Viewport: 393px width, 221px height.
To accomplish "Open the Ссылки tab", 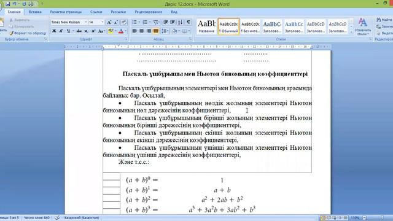I will click(96, 12).
